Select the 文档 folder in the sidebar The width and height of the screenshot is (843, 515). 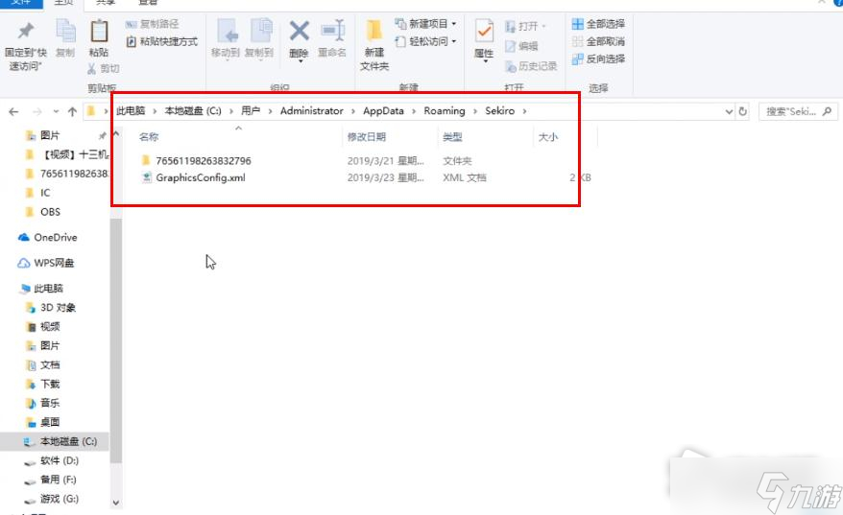(50, 365)
